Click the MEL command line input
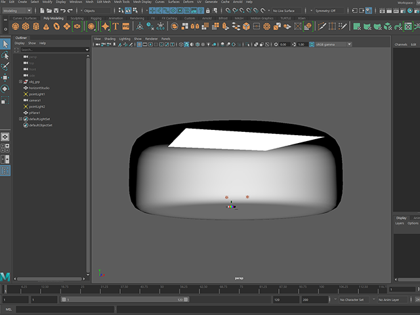Image resolution: width=420 pixels, height=315 pixels. pos(66,309)
